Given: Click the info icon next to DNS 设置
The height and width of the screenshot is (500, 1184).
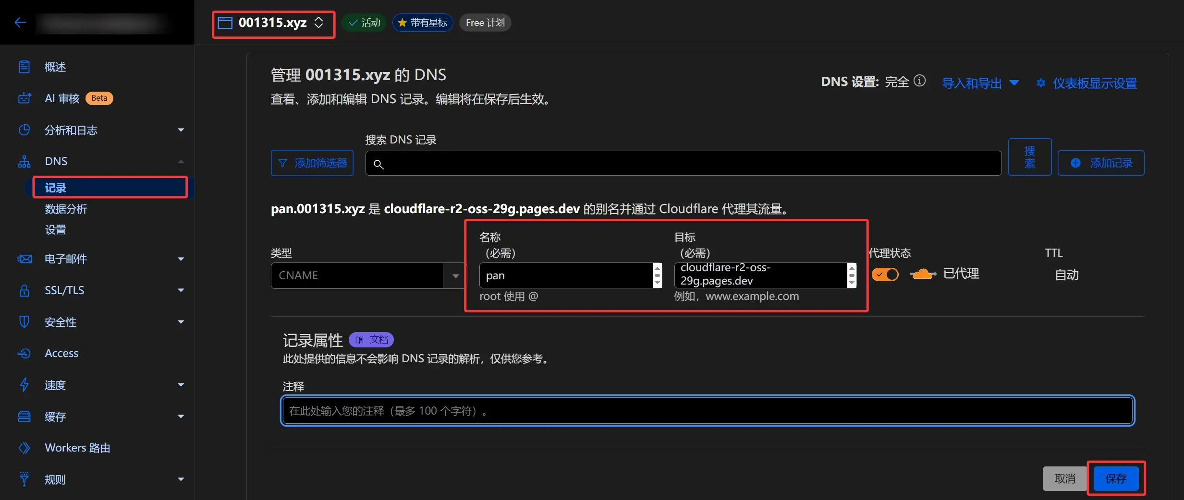Looking at the screenshot, I should pyautogui.click(x=919, y=82).
